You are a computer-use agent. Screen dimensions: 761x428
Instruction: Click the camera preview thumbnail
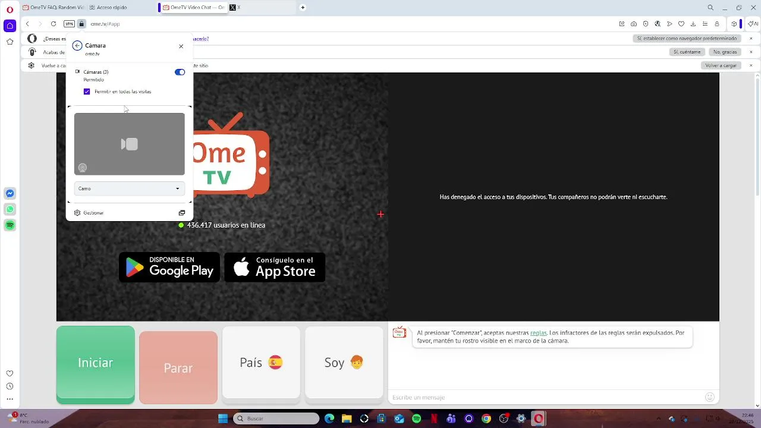pyautogui.click(x=129, y=144)
